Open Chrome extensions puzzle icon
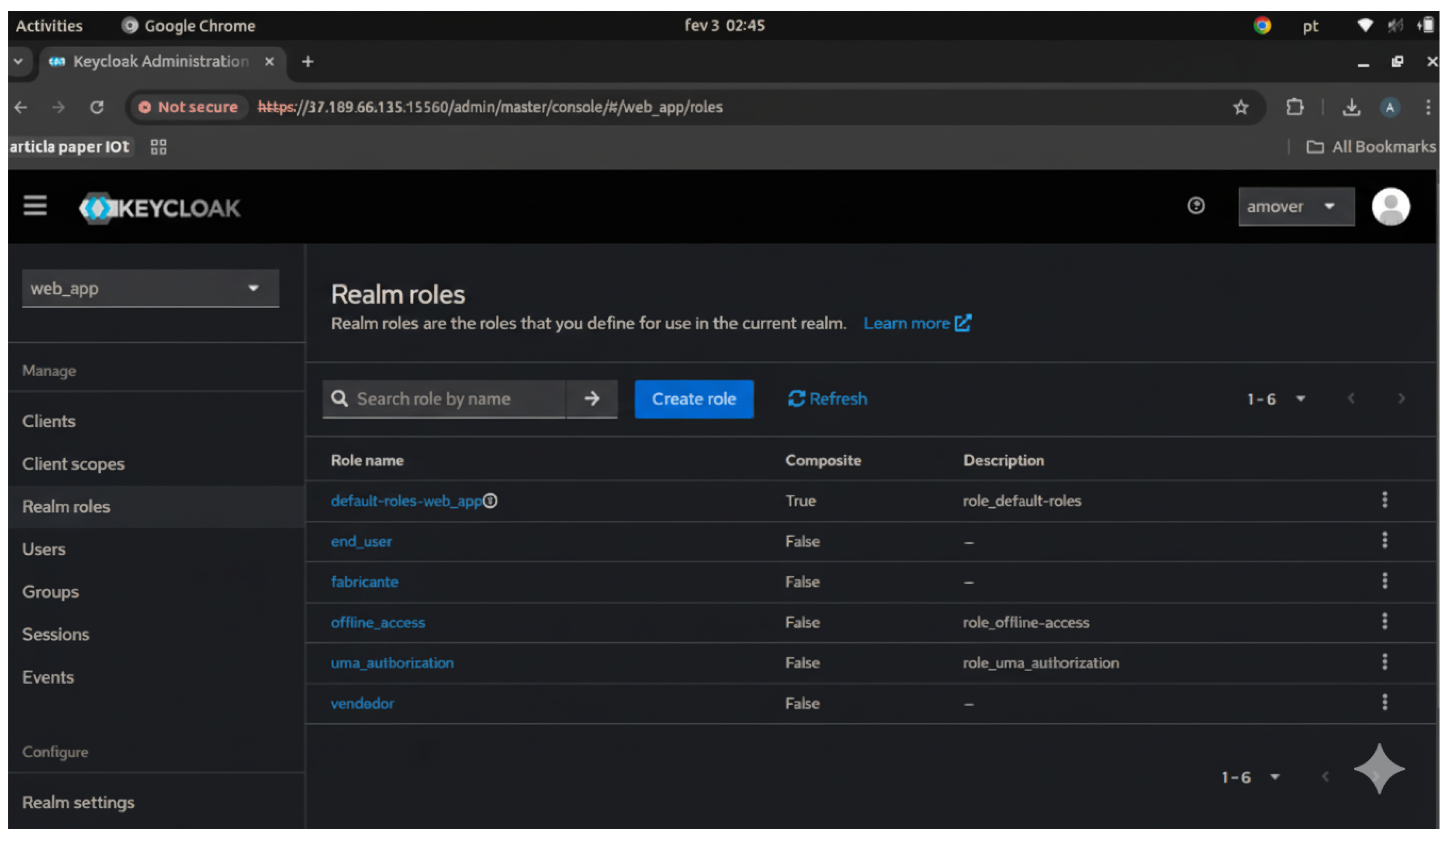1450x841 pixels. click(x=1294, y=107)
